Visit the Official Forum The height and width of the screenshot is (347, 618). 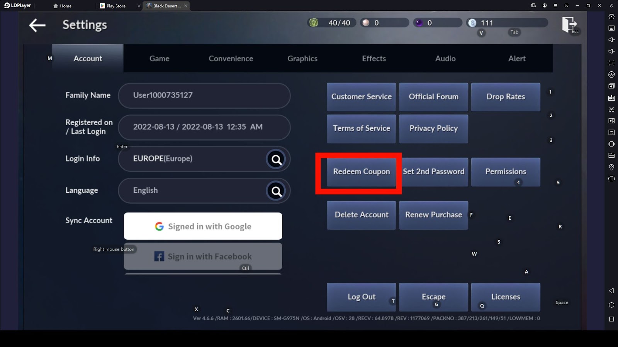(434, 97)
